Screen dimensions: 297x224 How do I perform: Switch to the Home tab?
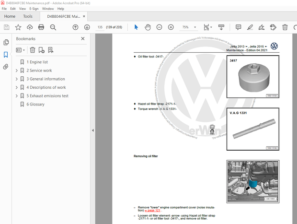click(x=10, y=16)
